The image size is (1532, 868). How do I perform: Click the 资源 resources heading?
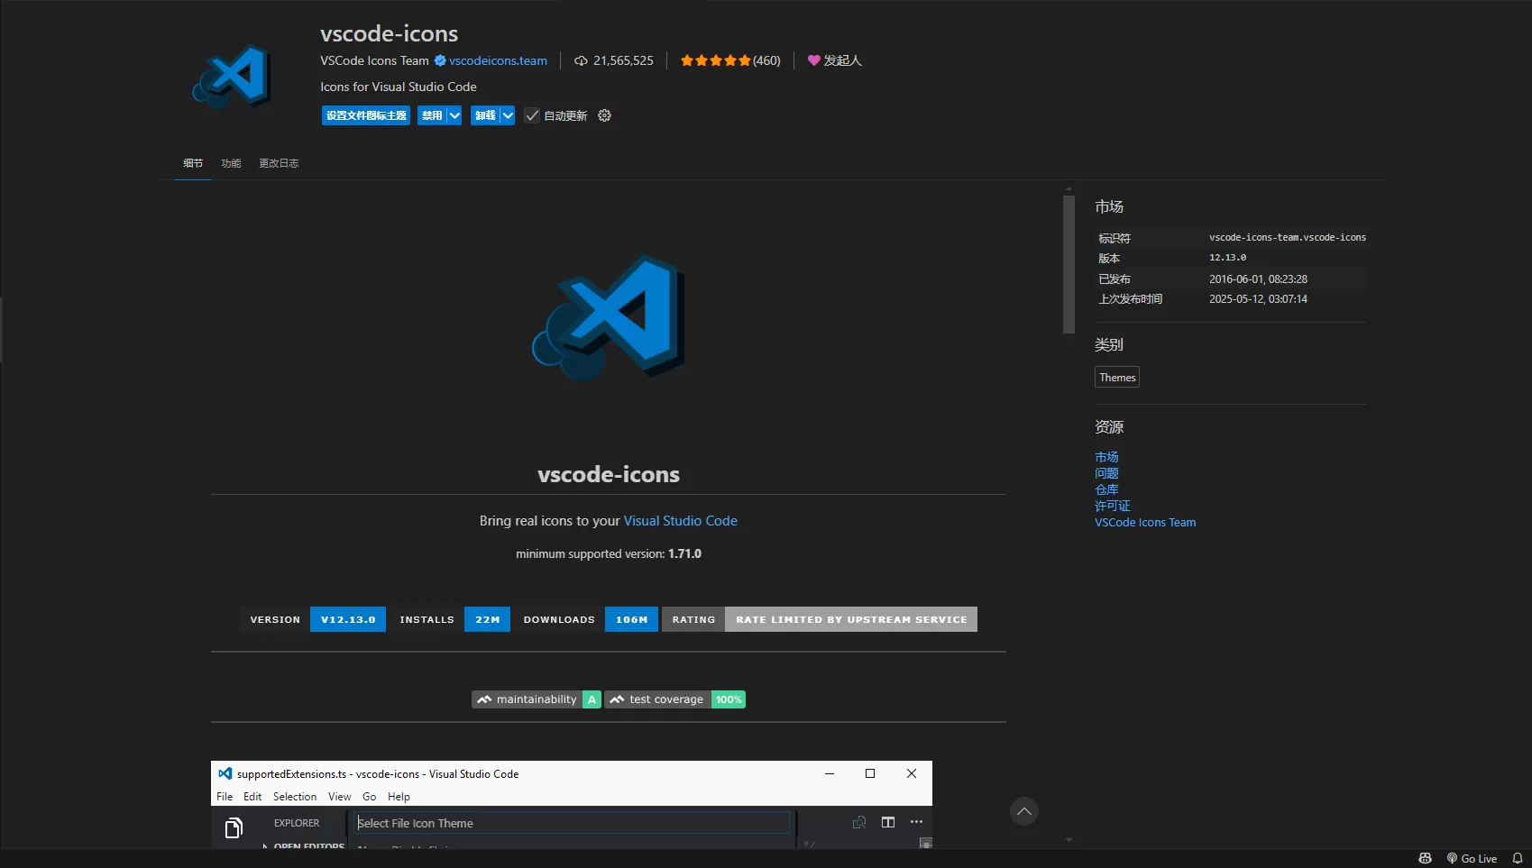tap(1109, 426)
